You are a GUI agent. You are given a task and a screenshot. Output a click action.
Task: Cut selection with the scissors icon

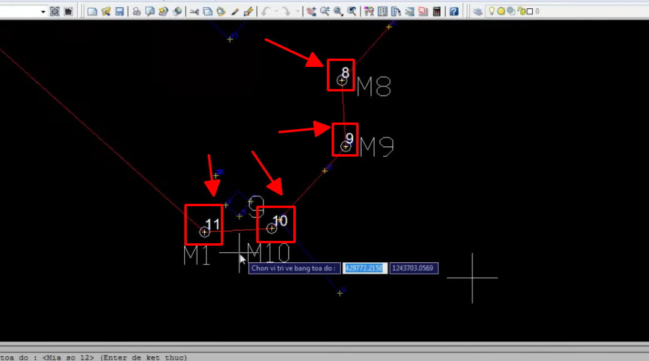[194, 11]
